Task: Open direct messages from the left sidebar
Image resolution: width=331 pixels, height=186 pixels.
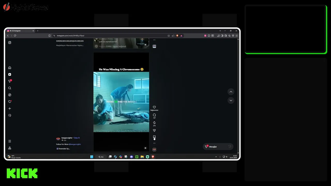Action: tap(10, 81)
